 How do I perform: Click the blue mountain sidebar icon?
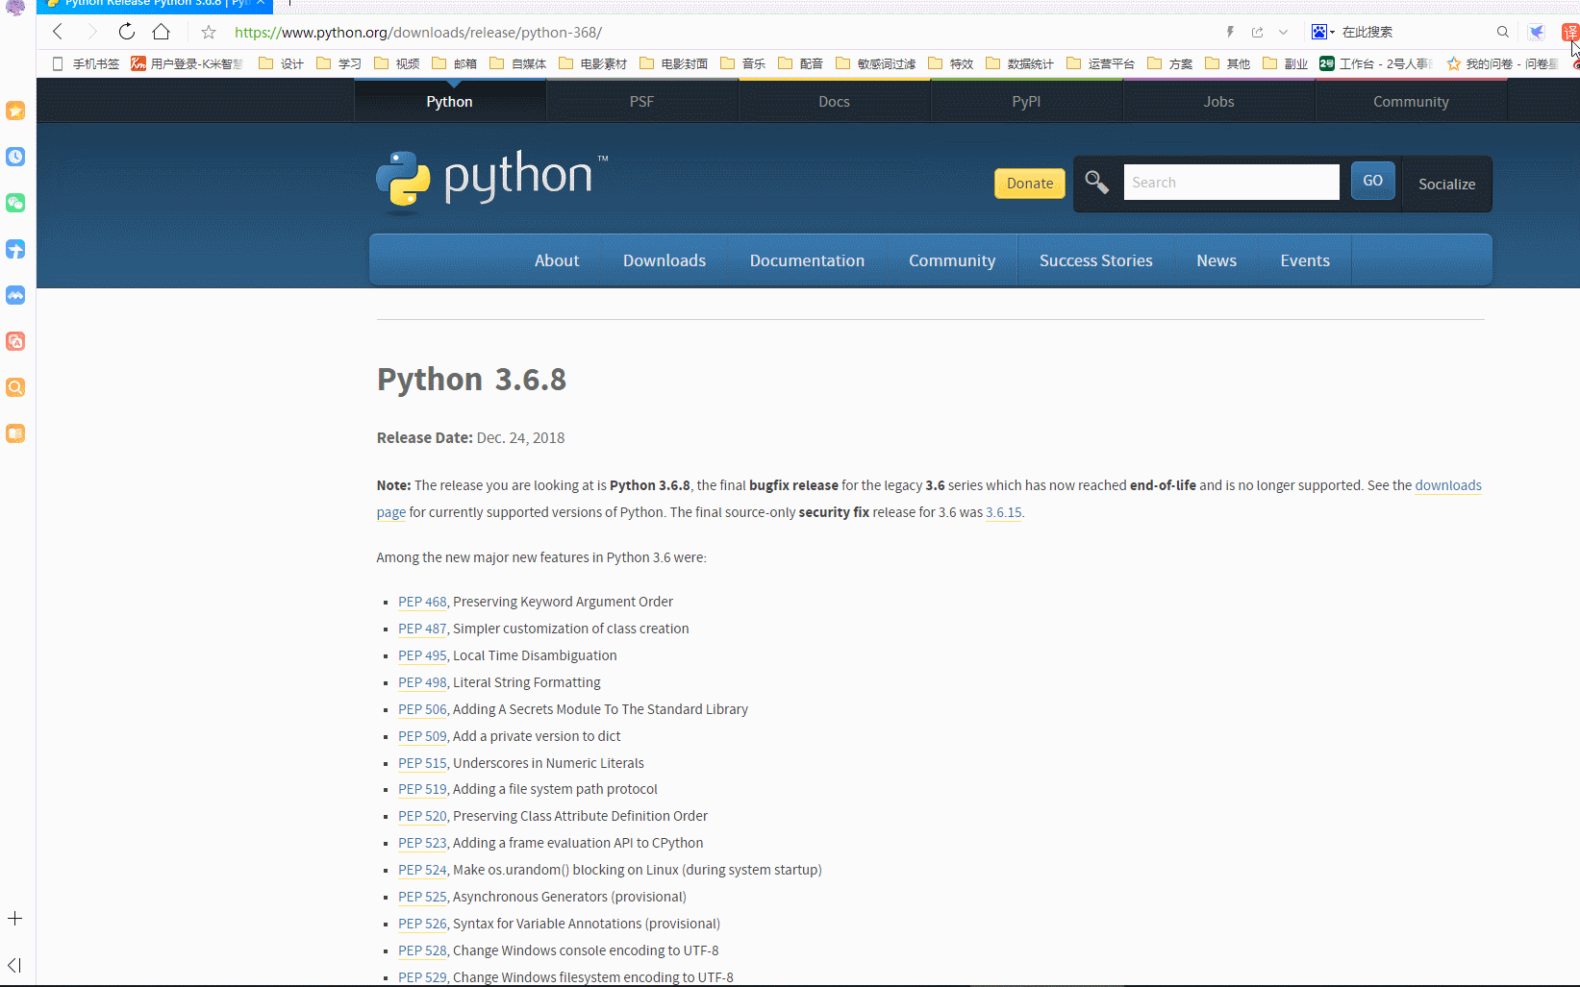point(15,295)
